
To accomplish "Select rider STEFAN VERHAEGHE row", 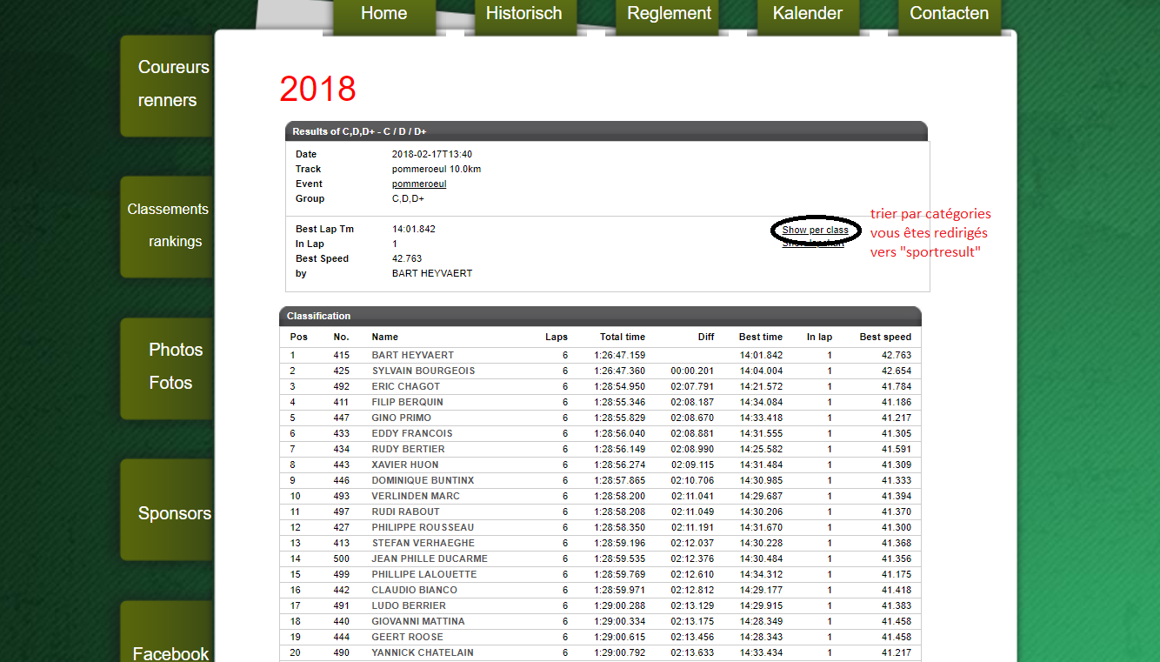I will point(600,544).
